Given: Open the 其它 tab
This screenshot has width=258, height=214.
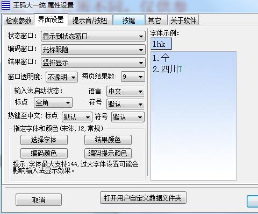Looking at the screenshot, I should (x=156, y=20).
